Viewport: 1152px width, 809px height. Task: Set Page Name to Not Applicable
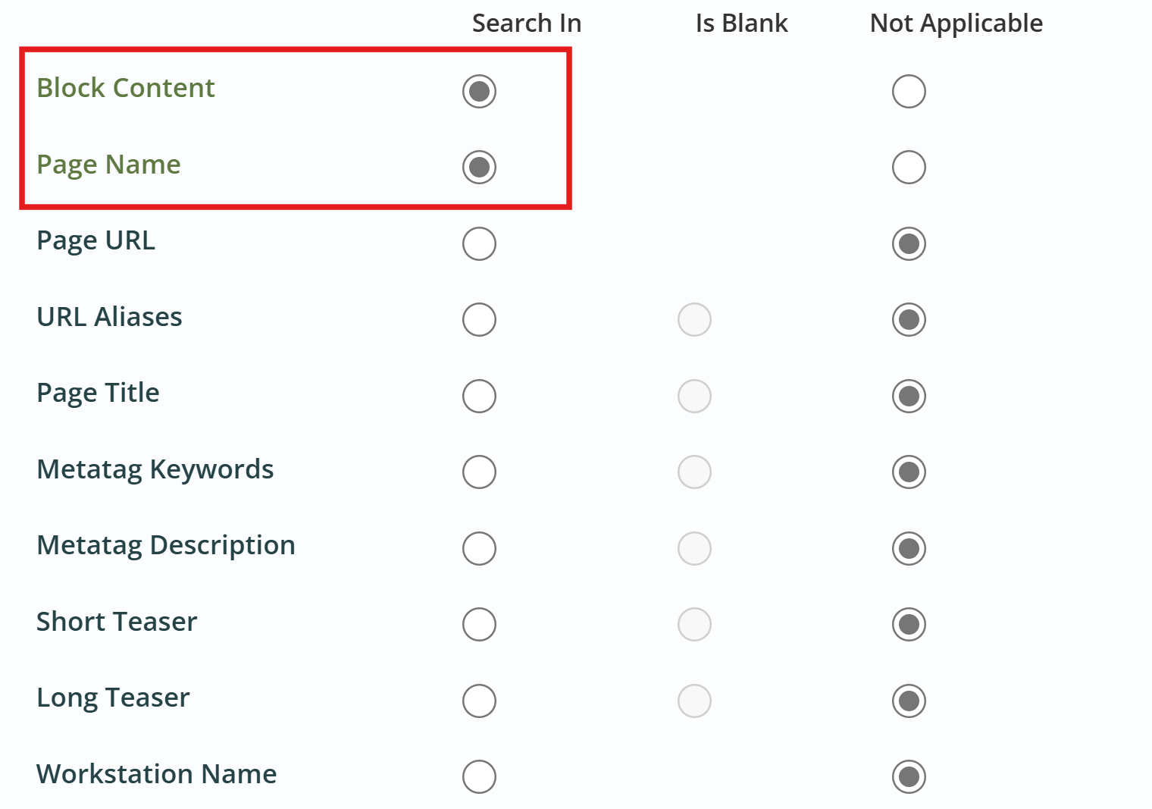click(909, 167)
